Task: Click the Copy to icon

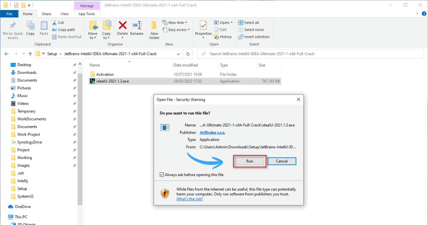Action: (107, 25)
